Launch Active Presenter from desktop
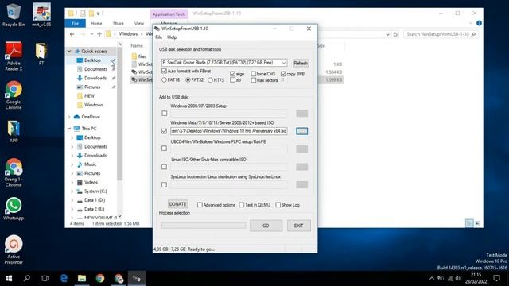This screenshot has width=509, height=286. click(14, 249)
